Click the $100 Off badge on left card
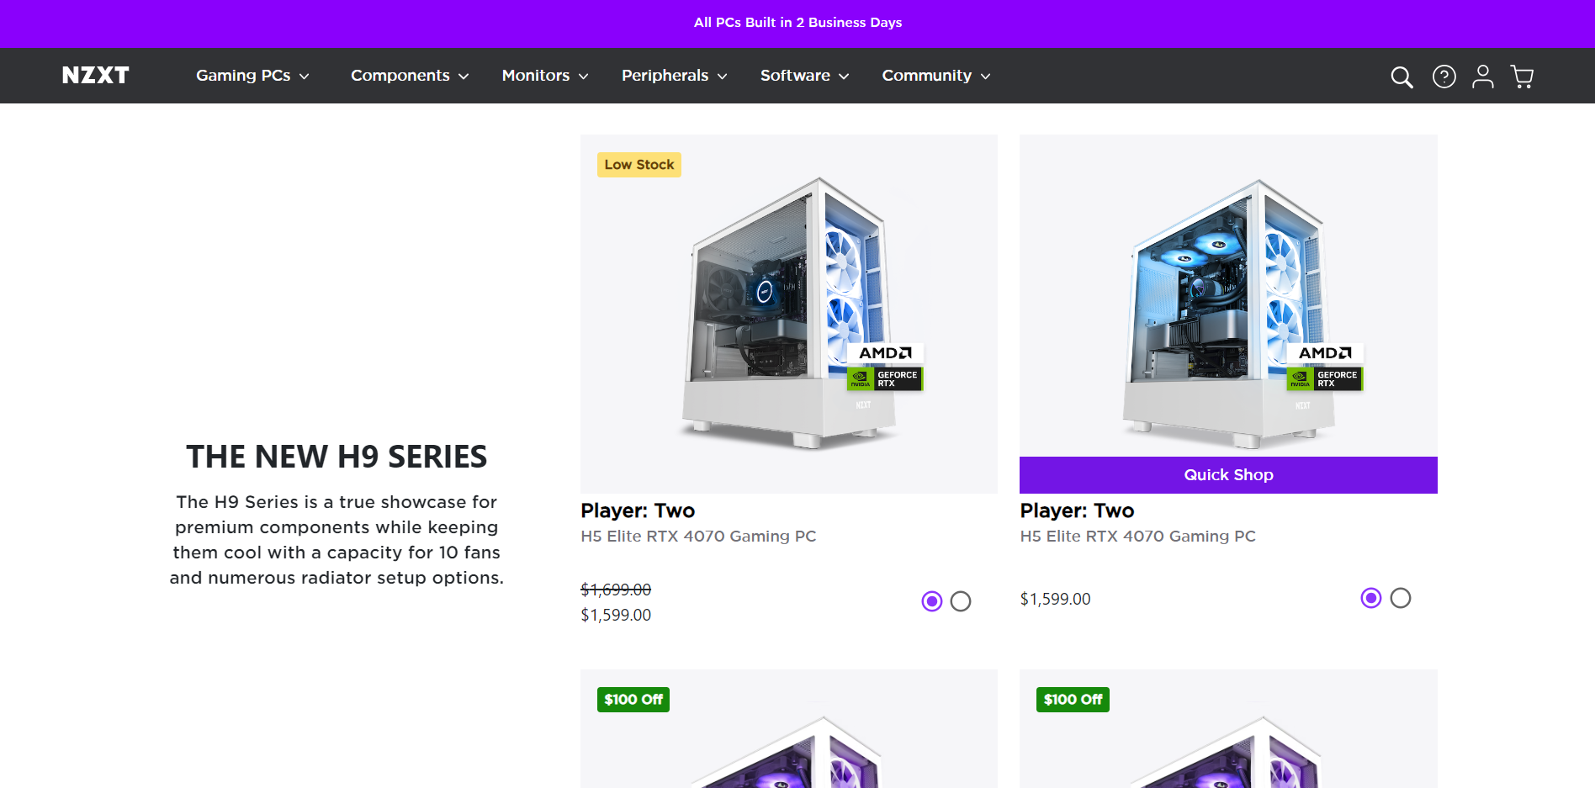 point(633,700)
